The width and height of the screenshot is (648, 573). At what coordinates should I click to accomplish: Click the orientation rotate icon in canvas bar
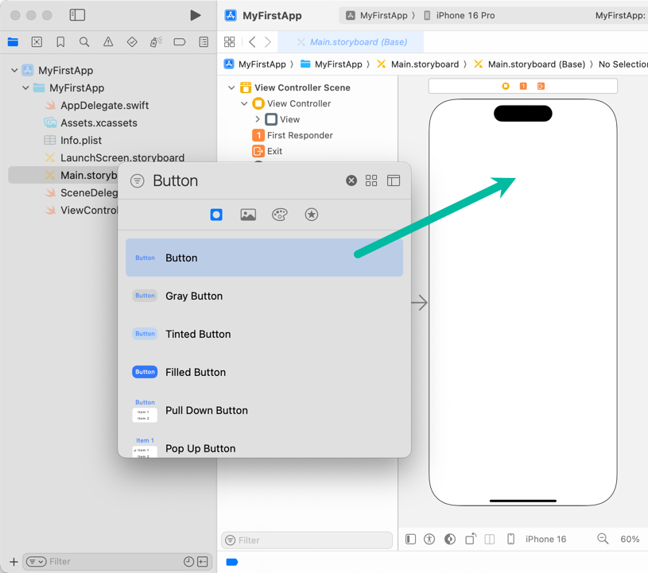470,539
